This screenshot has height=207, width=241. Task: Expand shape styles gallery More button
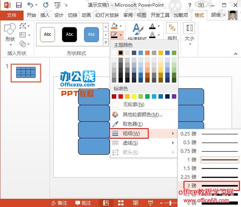pos(106,42)
